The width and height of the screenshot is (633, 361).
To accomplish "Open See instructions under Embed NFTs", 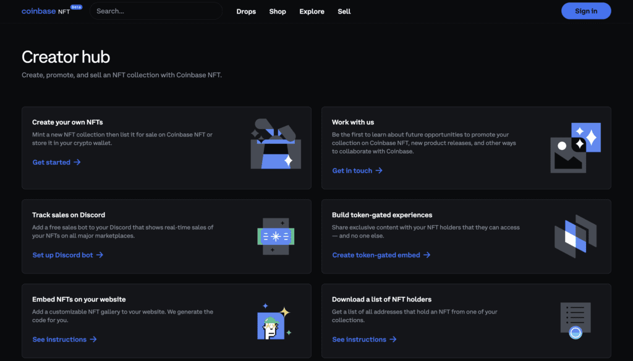I will click(59, 339).
